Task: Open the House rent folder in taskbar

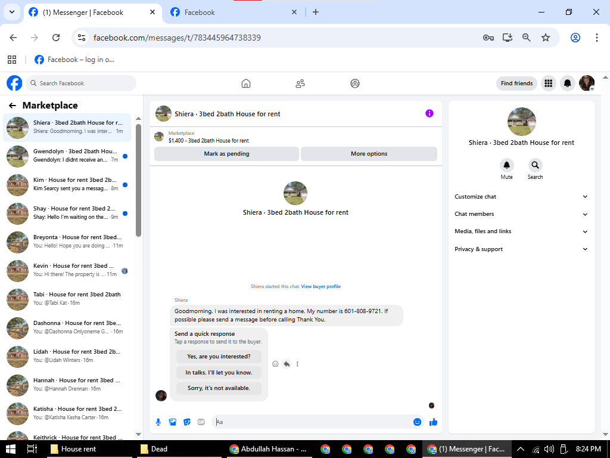Action: coord(89,449)
